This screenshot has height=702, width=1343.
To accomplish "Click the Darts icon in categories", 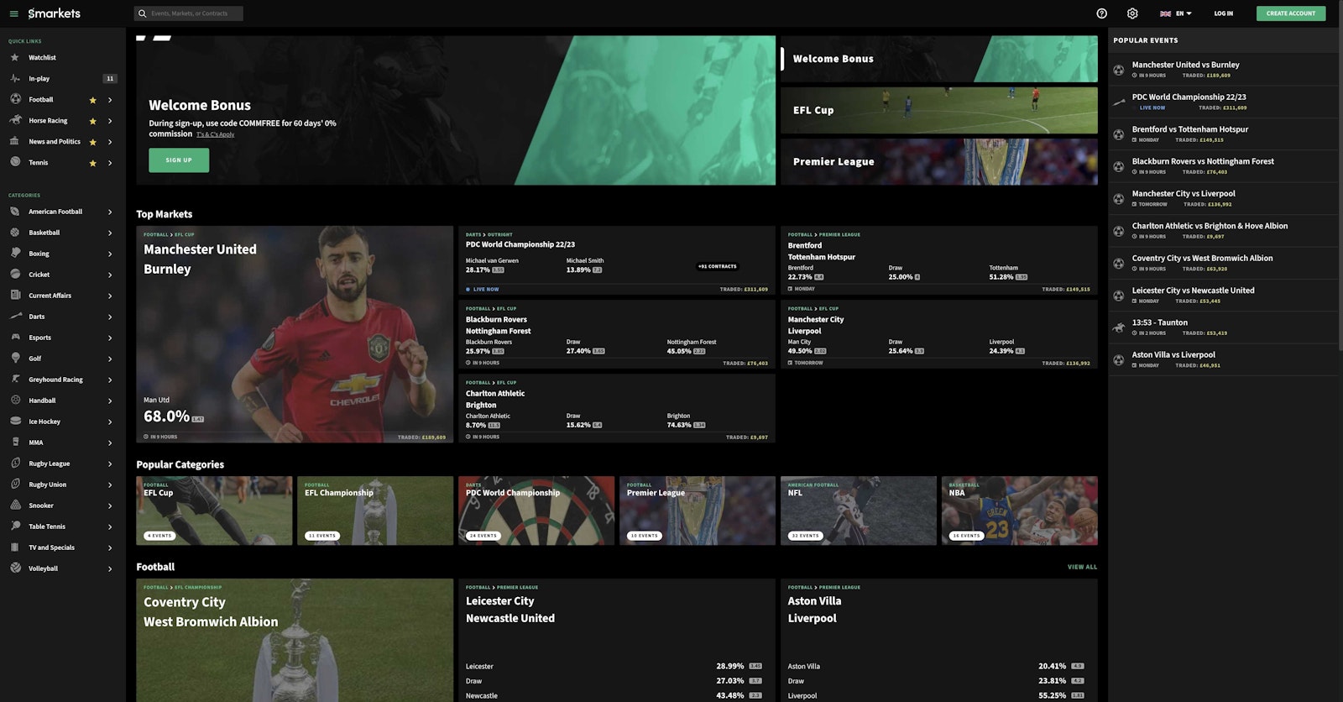I will (15, 317).
